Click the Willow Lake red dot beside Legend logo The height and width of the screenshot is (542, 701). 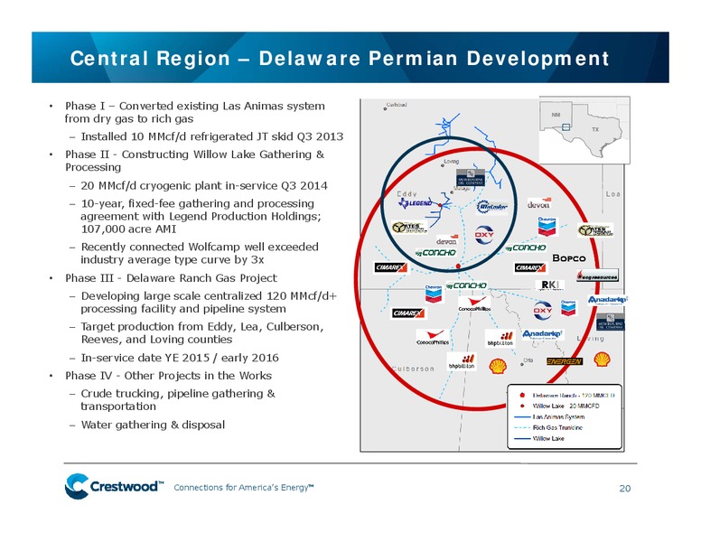click(440, 205)
